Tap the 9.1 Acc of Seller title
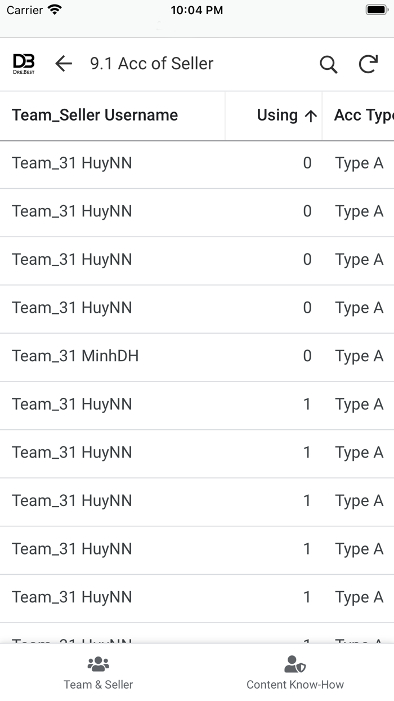 [x=151, y=64]
